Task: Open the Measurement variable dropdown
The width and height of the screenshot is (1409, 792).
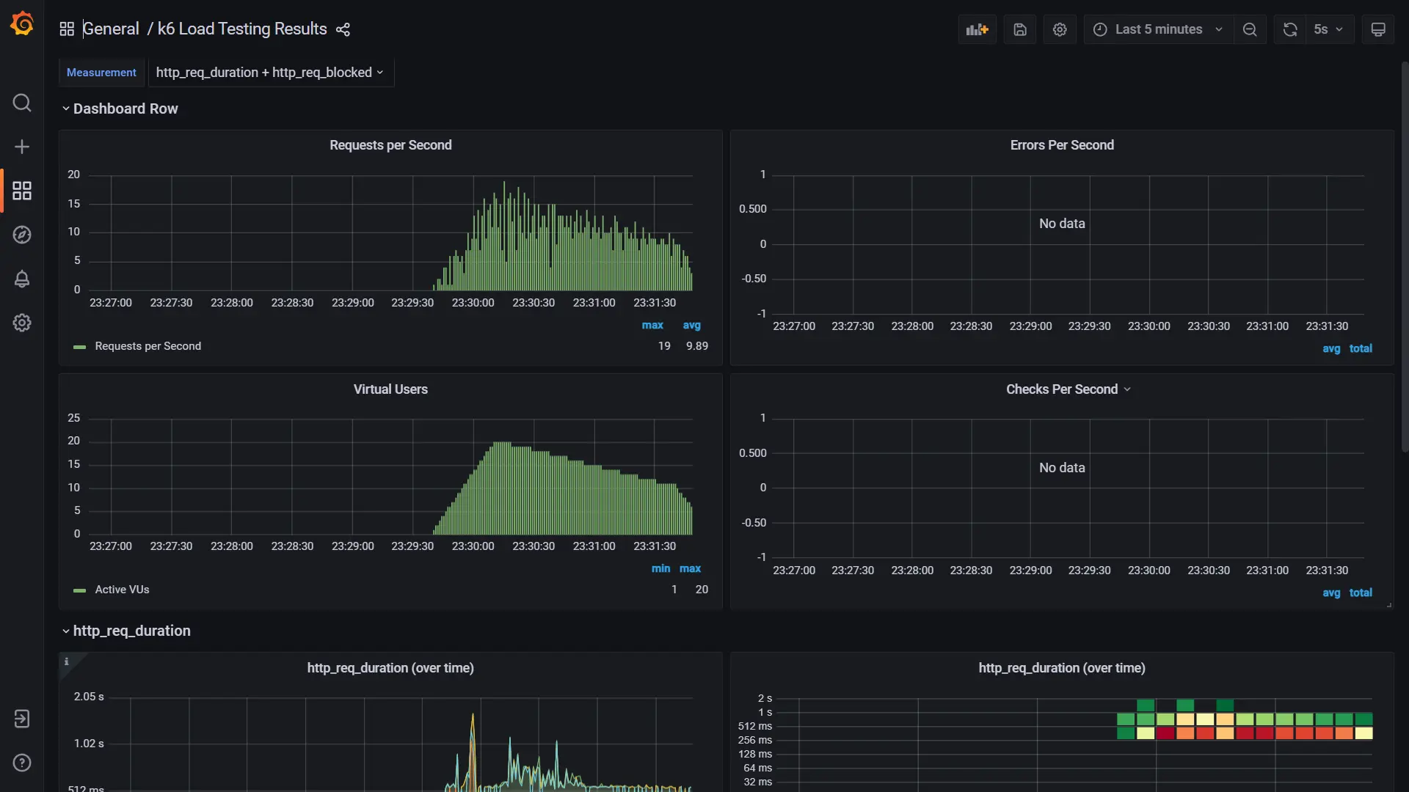Action: pos(270,73)
